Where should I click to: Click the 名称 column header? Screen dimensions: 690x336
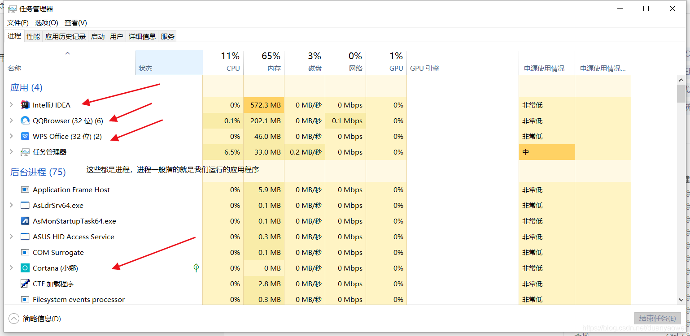pos(70,62)
